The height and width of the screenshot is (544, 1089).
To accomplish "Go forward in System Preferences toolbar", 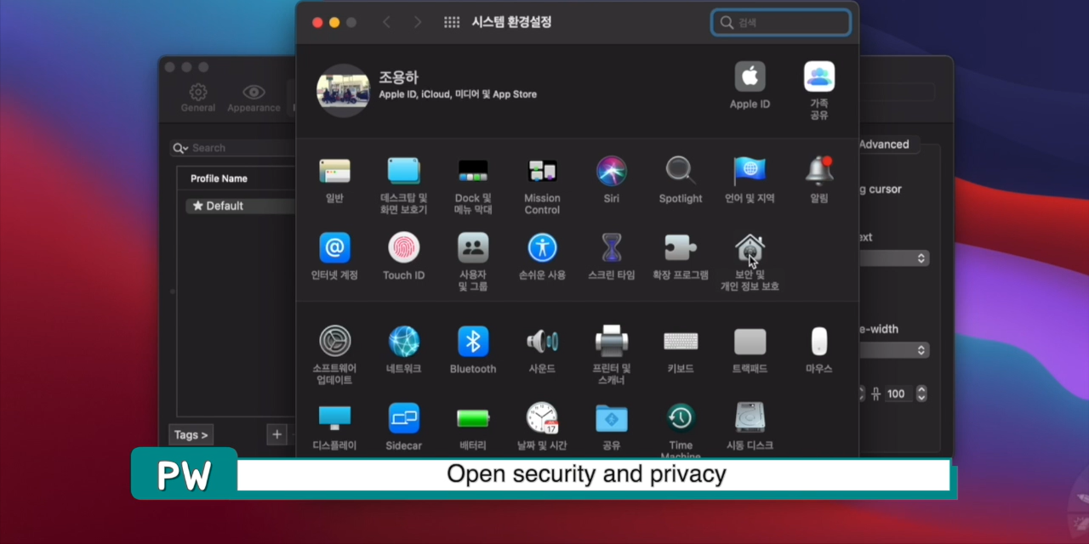I will coord(417,23).
